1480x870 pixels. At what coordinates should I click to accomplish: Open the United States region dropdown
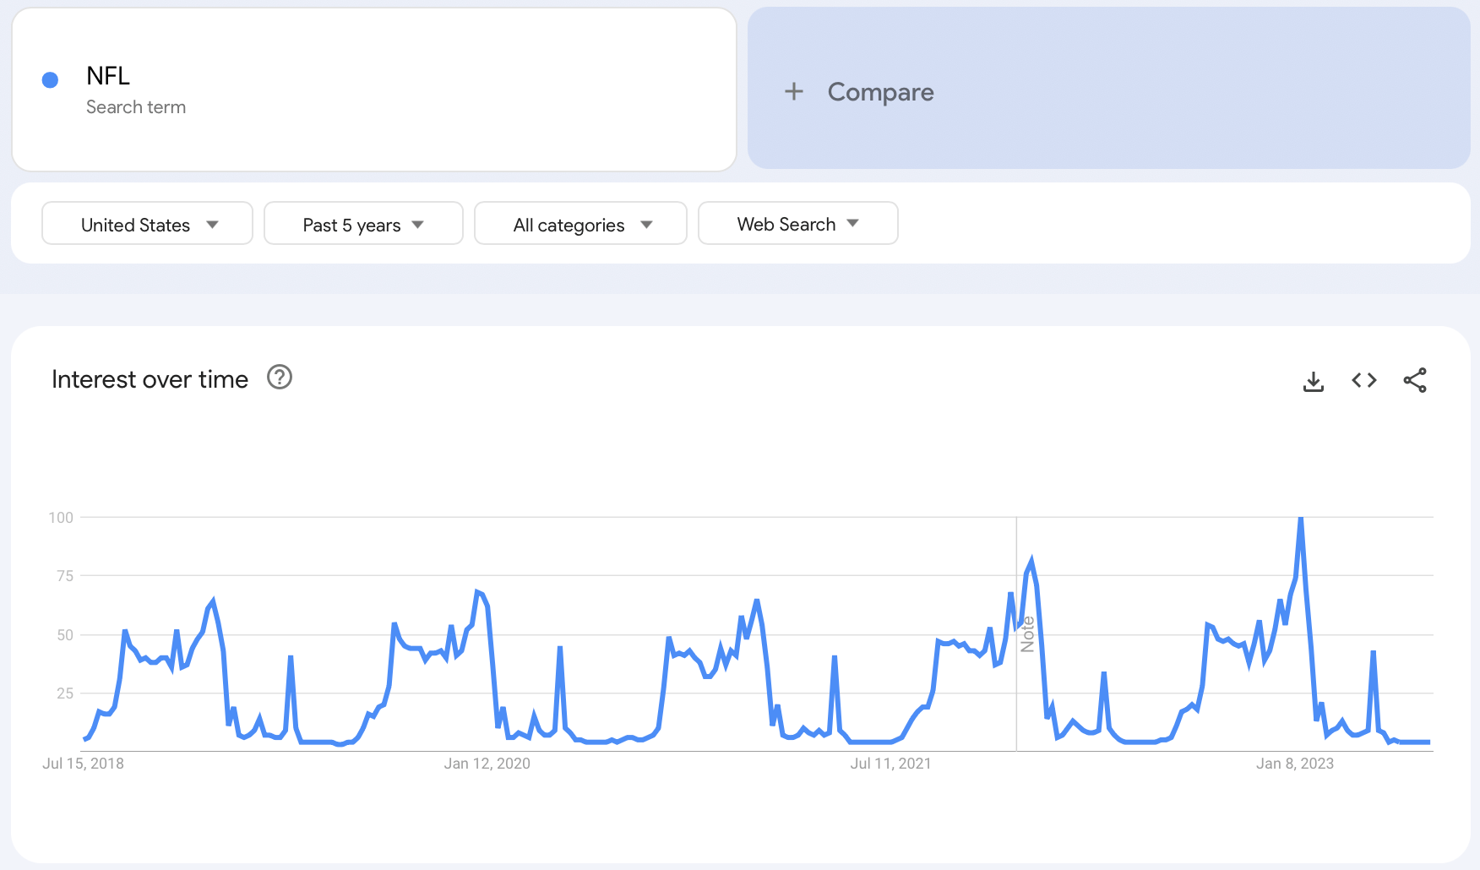click(147, 224)
